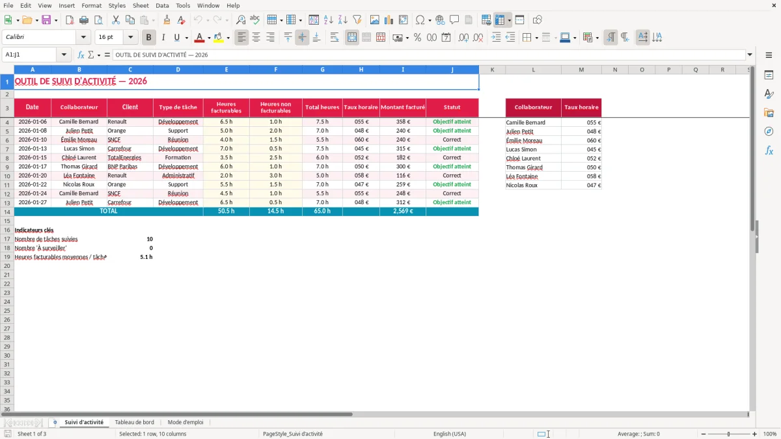The image size is (781, 439).
Task: Open the Data menu
Action: point(162,5)
